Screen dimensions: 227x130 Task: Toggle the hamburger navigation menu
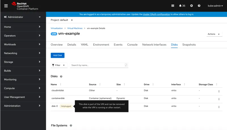click(6, 6)
